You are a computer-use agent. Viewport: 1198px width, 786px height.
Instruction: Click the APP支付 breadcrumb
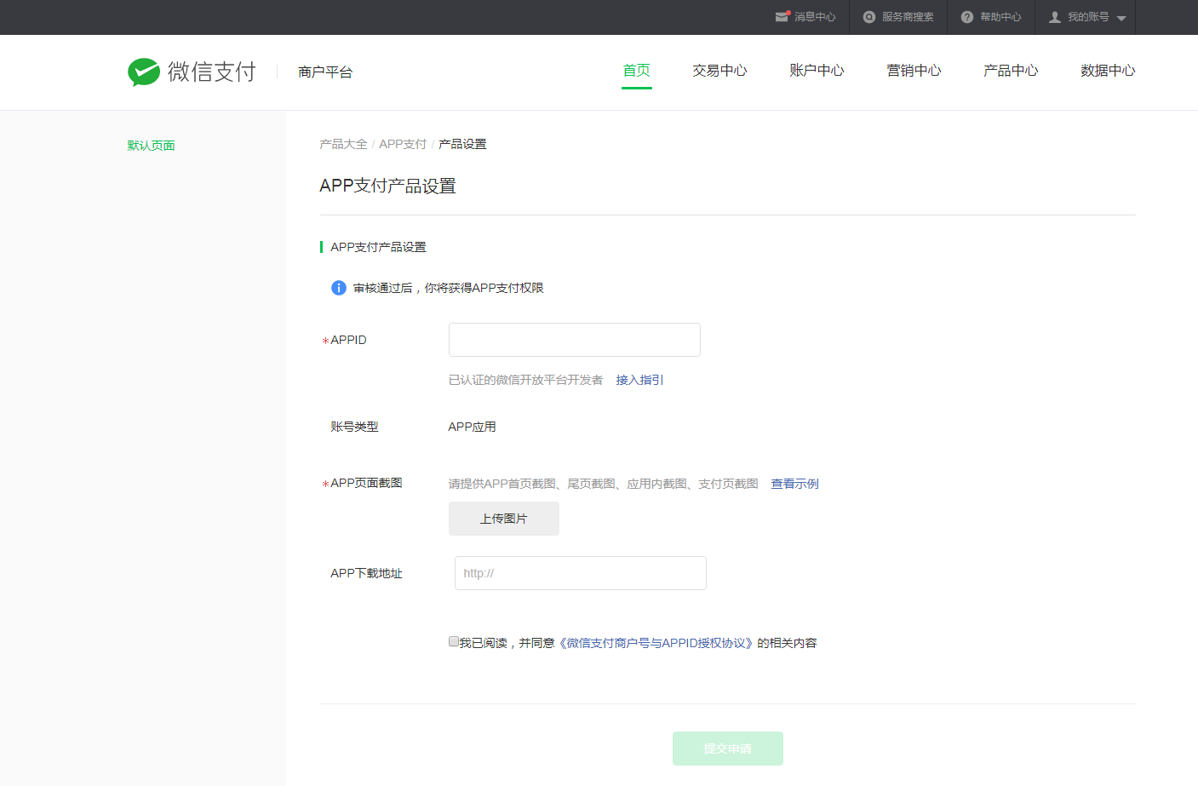(x=403, y=144)
